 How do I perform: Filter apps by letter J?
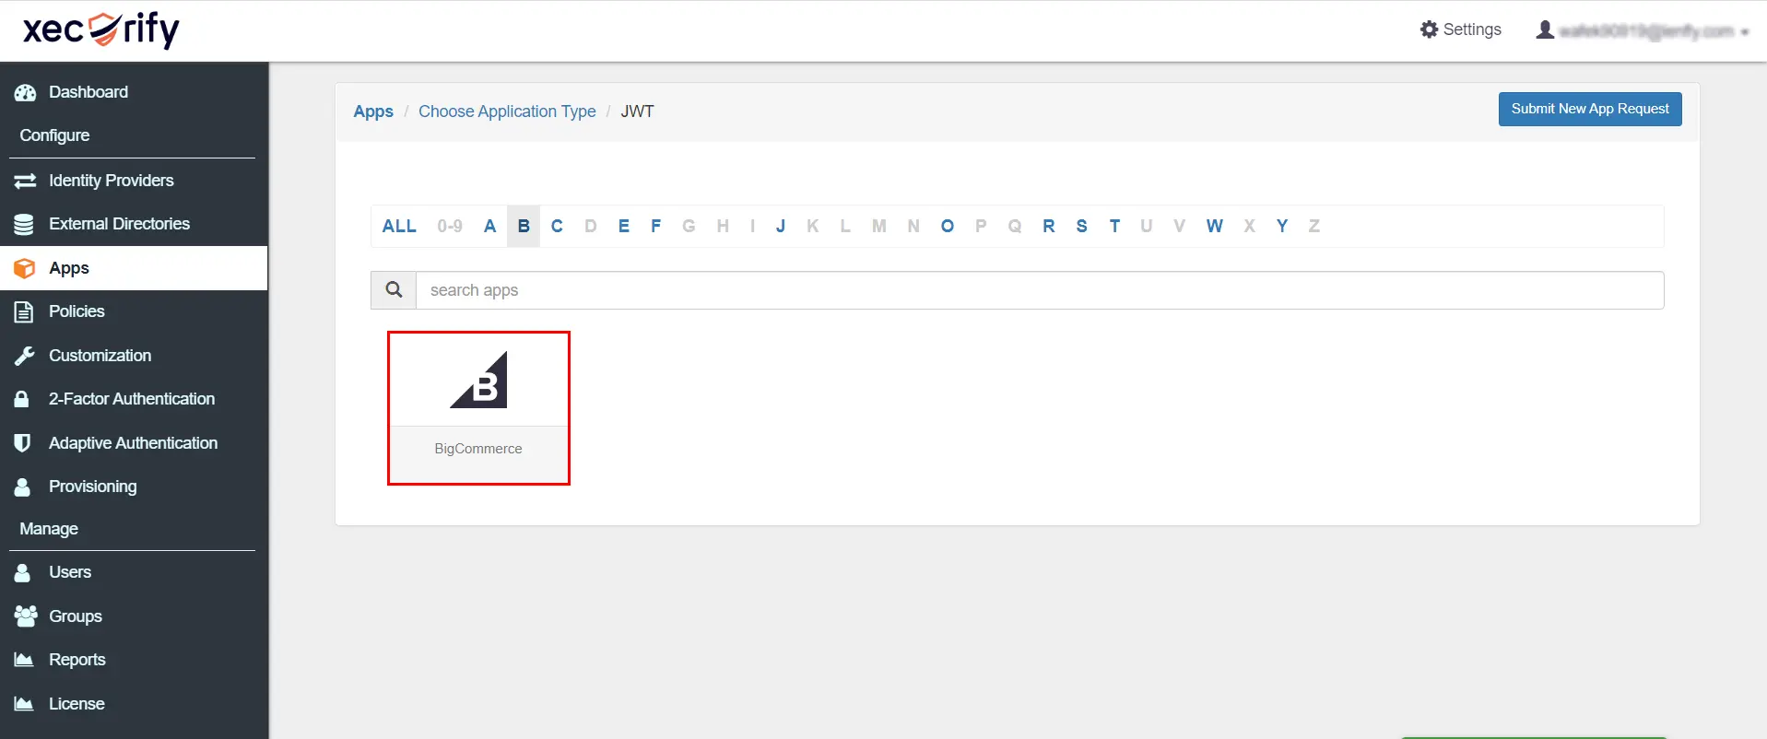[781, 226]
